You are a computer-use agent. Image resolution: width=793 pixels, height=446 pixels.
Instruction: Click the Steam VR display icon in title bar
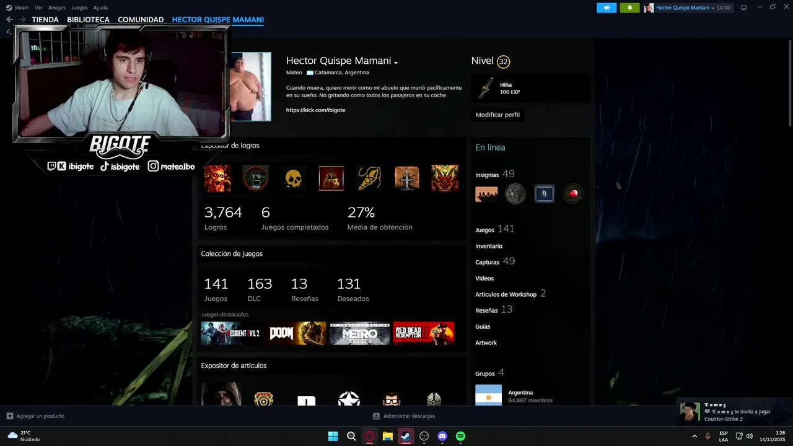[x=743, y=7]
